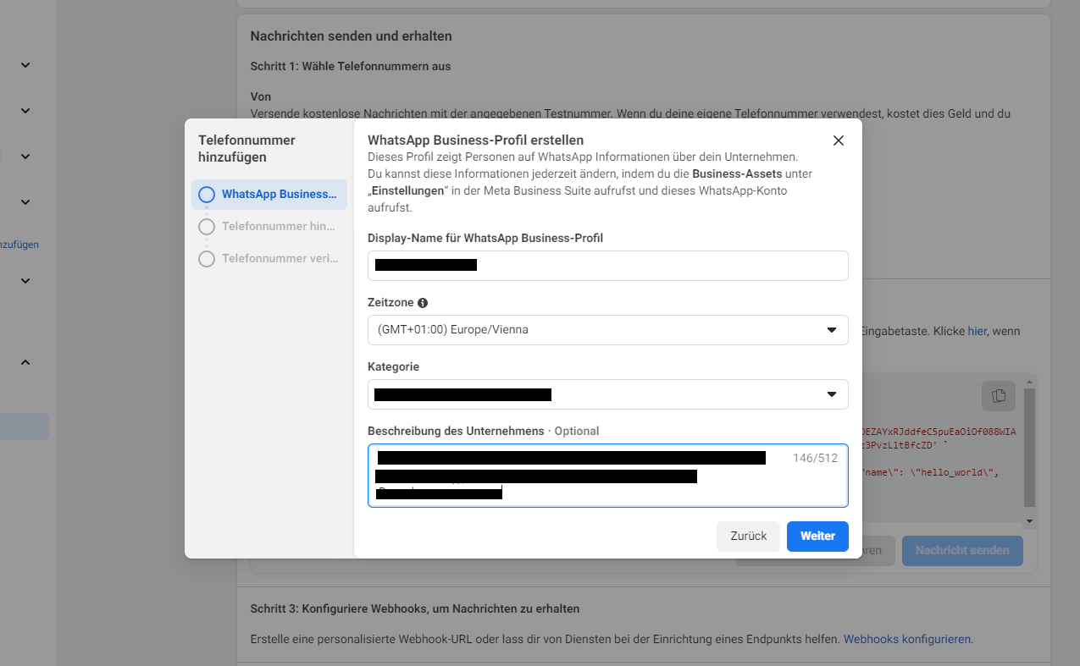The height and width of the screenshot is (666, 1080).
Task: Open the Zeitzone dropdown showing Europe/Vienna
Action: [607, 330]
